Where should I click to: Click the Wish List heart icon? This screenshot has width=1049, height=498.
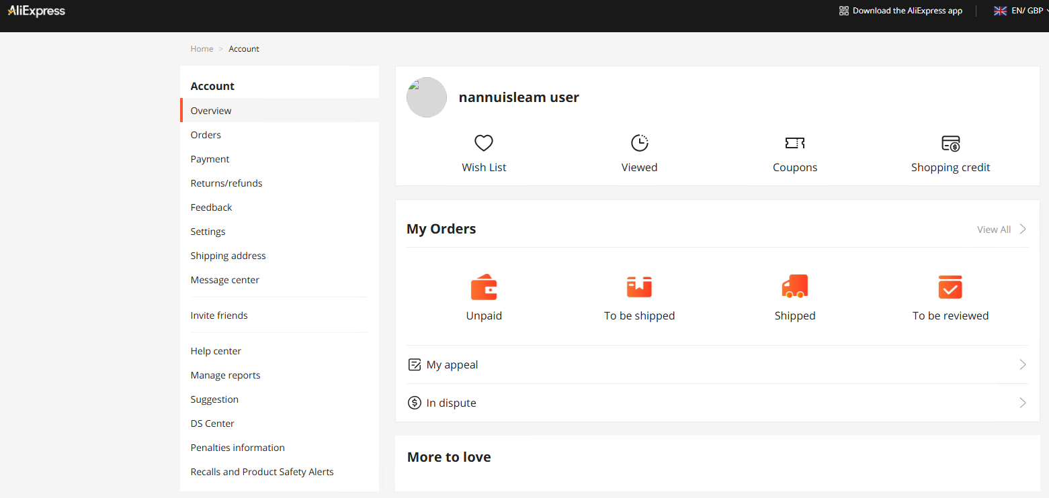[484, 143]
